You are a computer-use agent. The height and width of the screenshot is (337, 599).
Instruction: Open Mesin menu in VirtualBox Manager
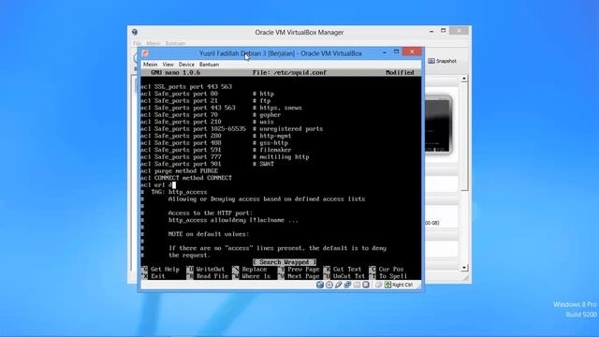coord(153,43)
